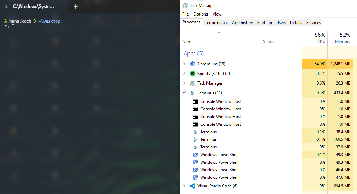This screenshot has height=194, width=357.
Task: Expand the Visual Studio Code (6) group
Action: pyautogui.click(x=184, y=186)
